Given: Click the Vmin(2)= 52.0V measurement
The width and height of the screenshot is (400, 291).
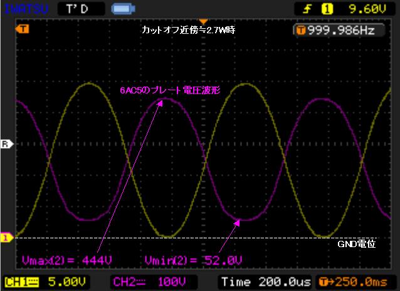Looking at the screenshot, I should tap(193, 260).
